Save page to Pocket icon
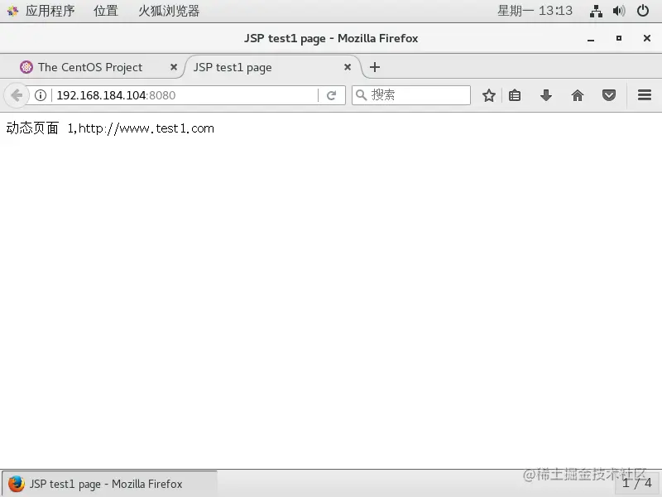The width and height of the screenshot is (662, 497). point(609,95)
